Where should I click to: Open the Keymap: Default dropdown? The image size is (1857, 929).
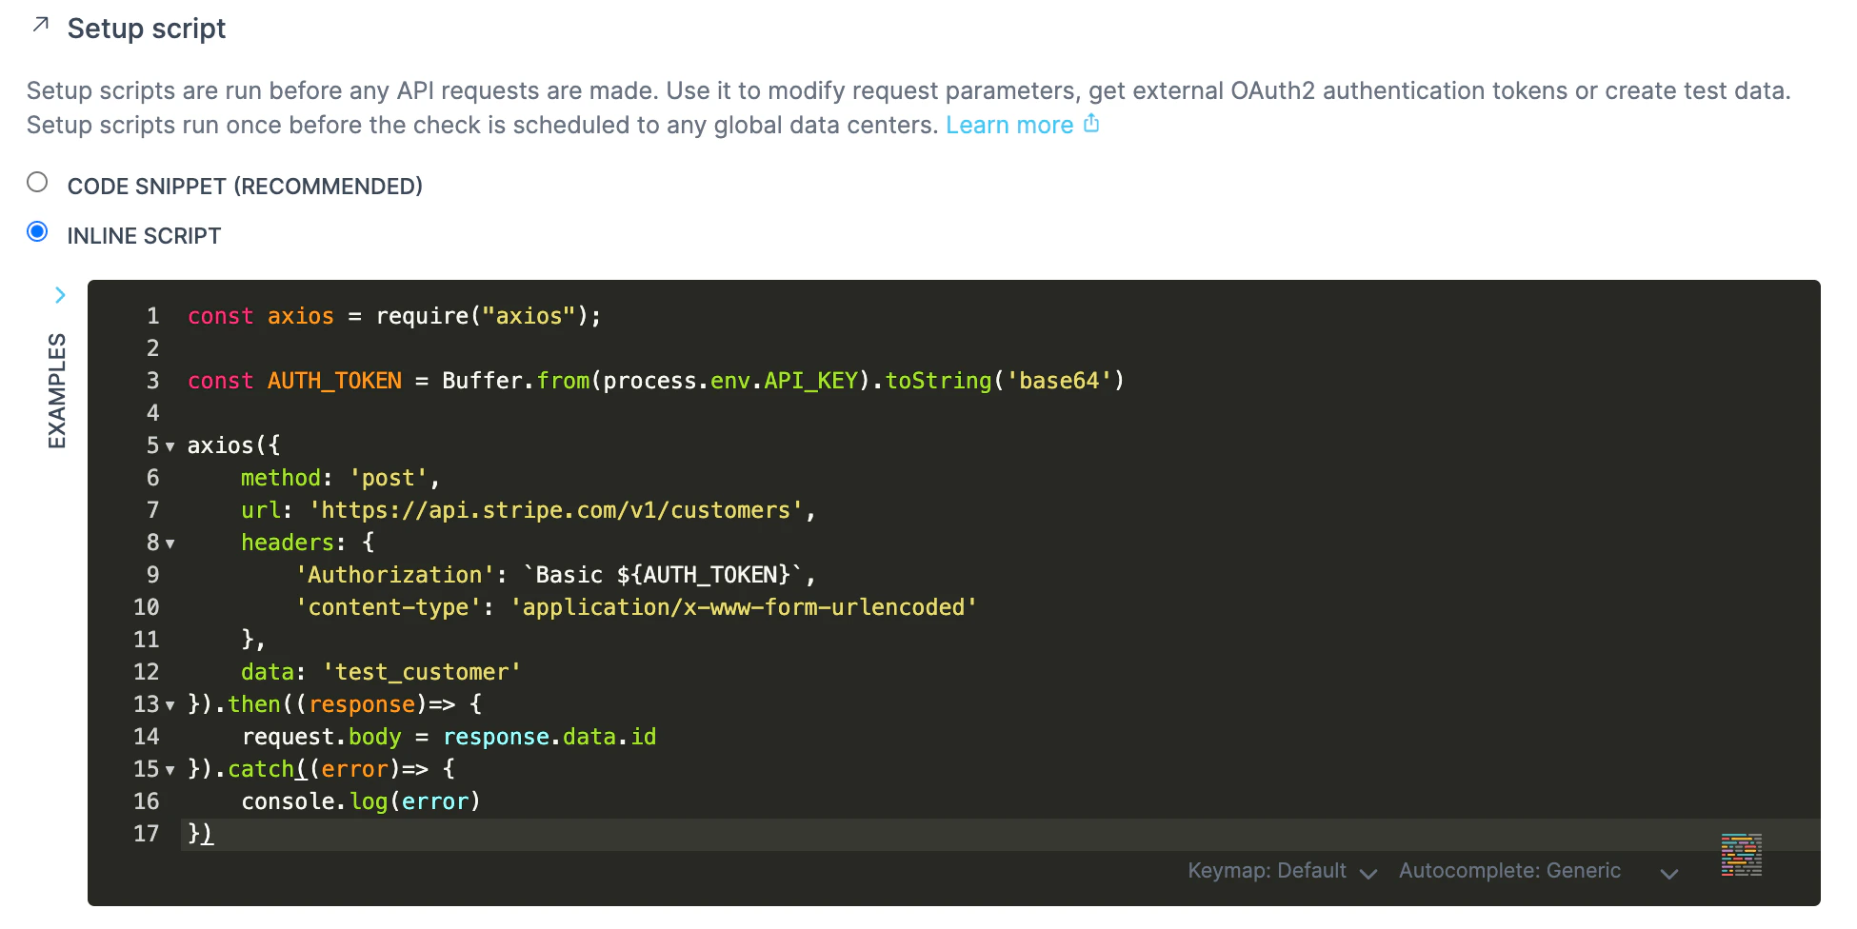(x=1267, y=871)
